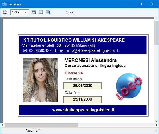159x134 pixels.
Task: Click the Data inizio 26/09/2030 field
Action: 82,86
